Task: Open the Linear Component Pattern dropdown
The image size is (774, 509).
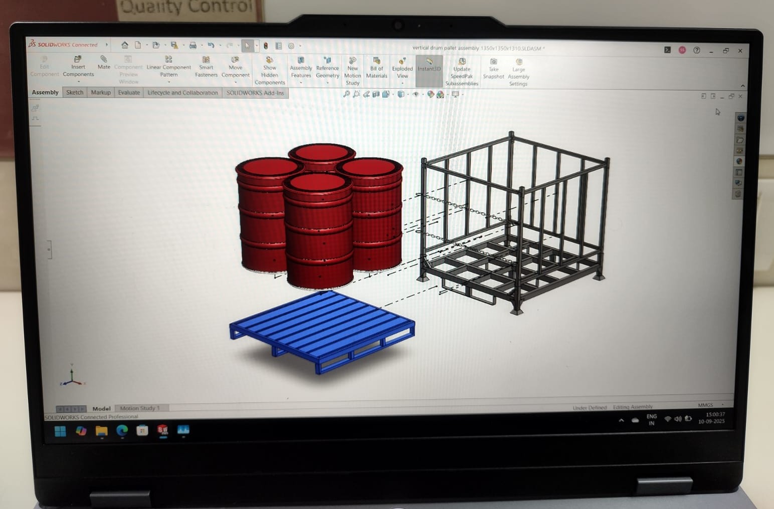Action: click(169, 82)
